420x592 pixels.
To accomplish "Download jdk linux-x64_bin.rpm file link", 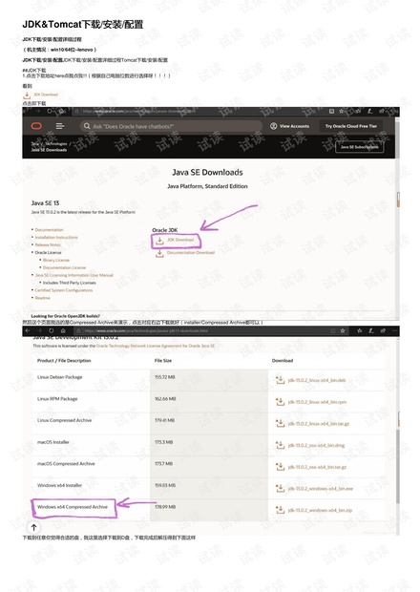I will tap(317, 402).
